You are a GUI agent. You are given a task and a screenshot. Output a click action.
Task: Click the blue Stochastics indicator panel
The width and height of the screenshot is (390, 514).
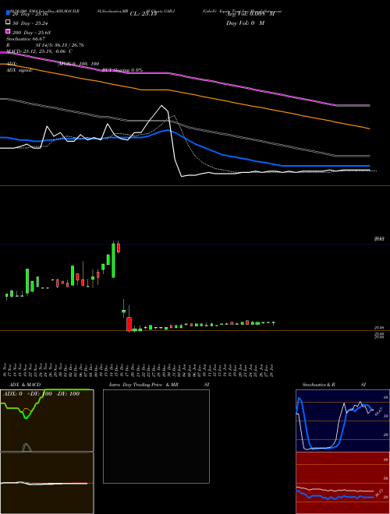[342, 421]
